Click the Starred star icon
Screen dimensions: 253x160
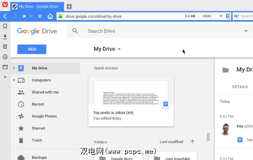coord(21,128)
